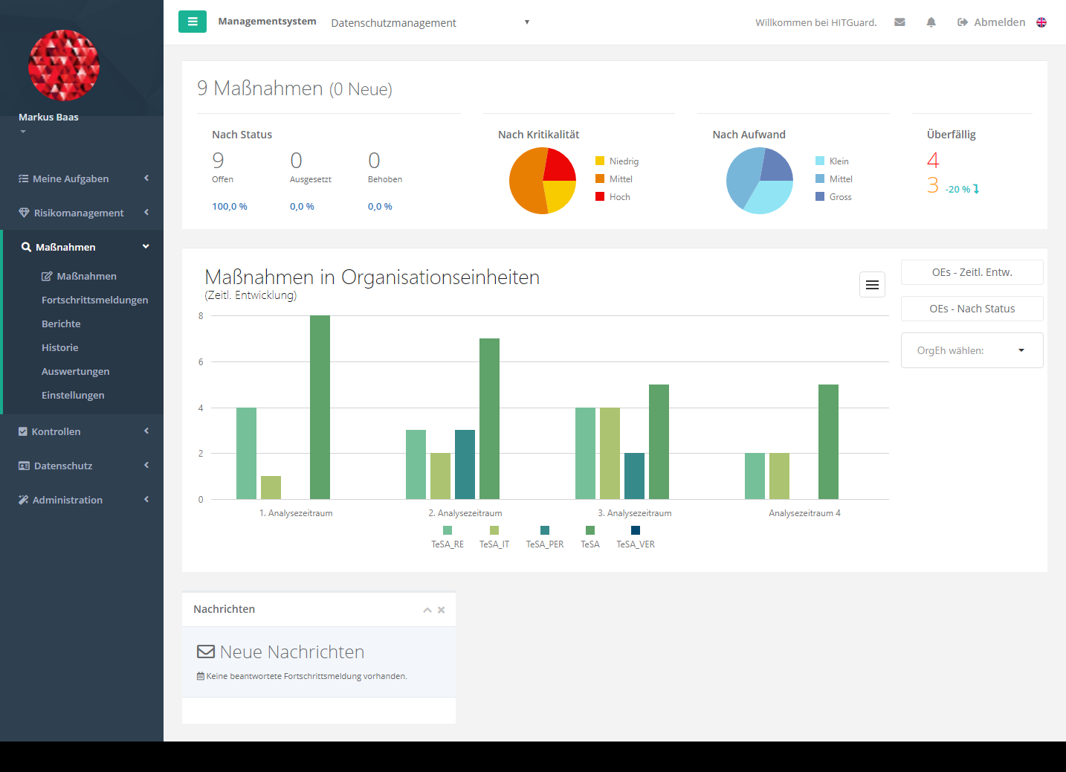Click the green hamburger sidebar toggle button
Image resolution: width=1066 pixels, height=772 pixels.
point(192,22)
